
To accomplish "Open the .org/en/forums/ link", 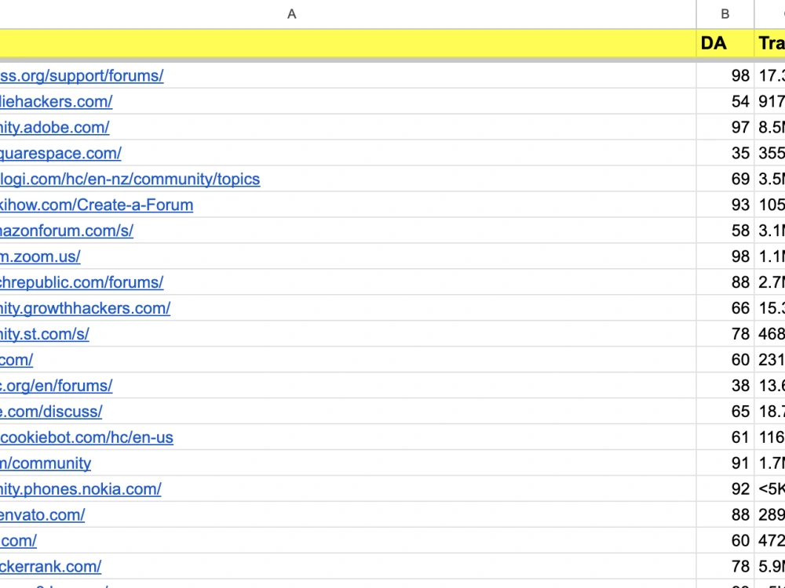I will [x=56, y=386].
